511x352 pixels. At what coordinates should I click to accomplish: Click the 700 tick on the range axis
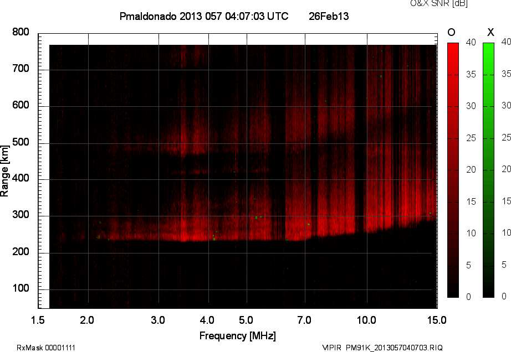[21, 69]
